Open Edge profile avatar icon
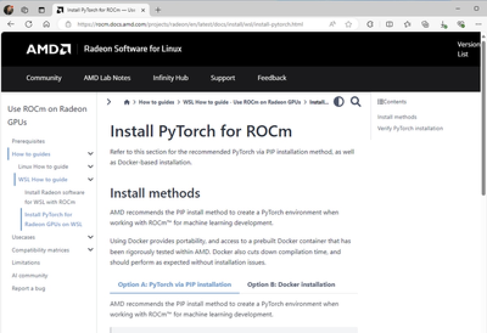Screen dimensions: 487x333 tap(9, 10)
